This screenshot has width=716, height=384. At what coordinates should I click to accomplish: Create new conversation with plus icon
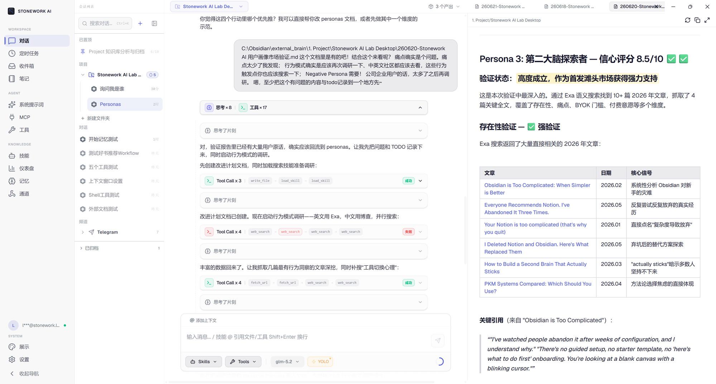pos(140,23)
